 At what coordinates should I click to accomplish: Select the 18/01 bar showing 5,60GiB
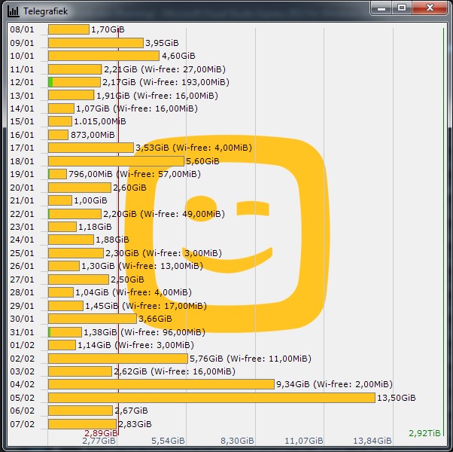click(116, 161)
